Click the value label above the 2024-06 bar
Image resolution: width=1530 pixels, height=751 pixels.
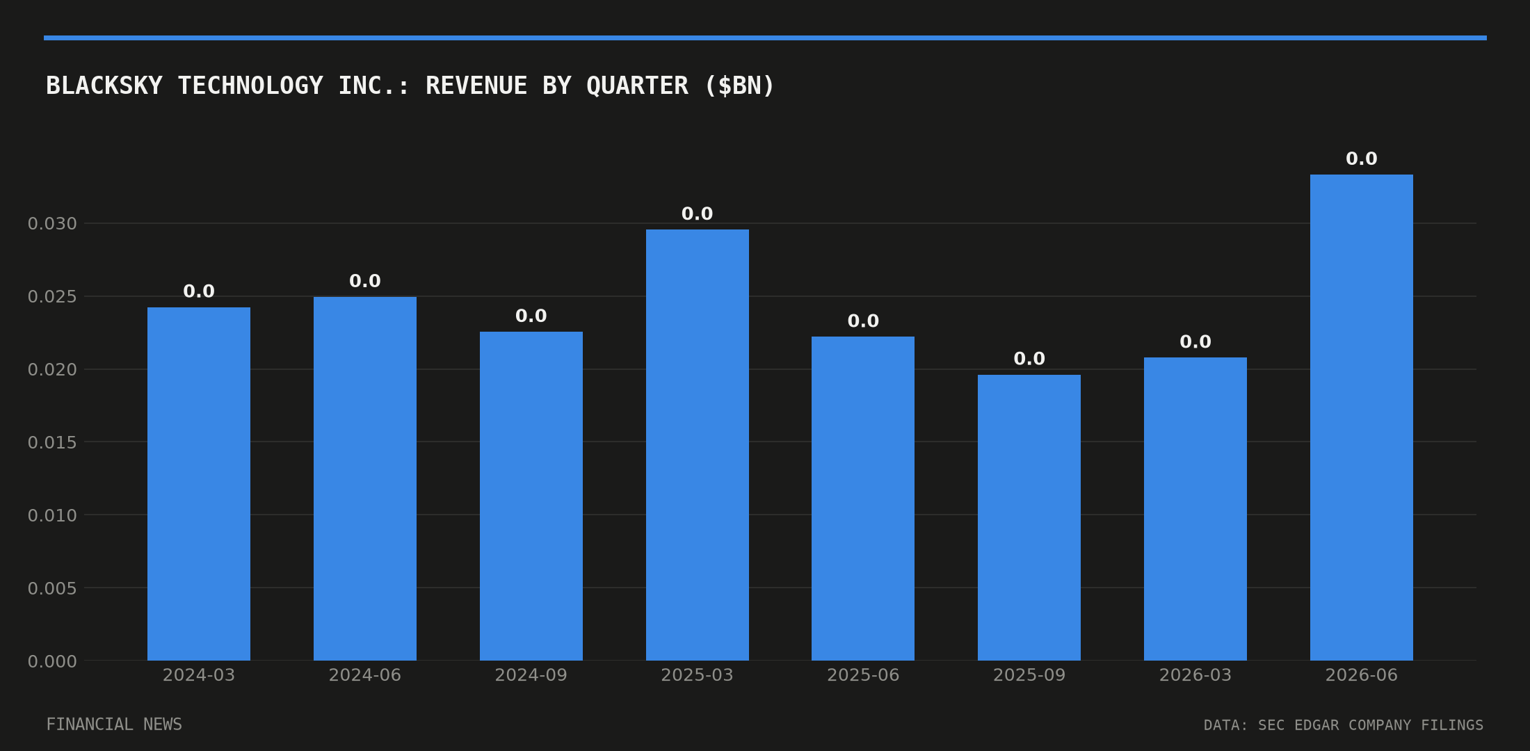point(365,281)
